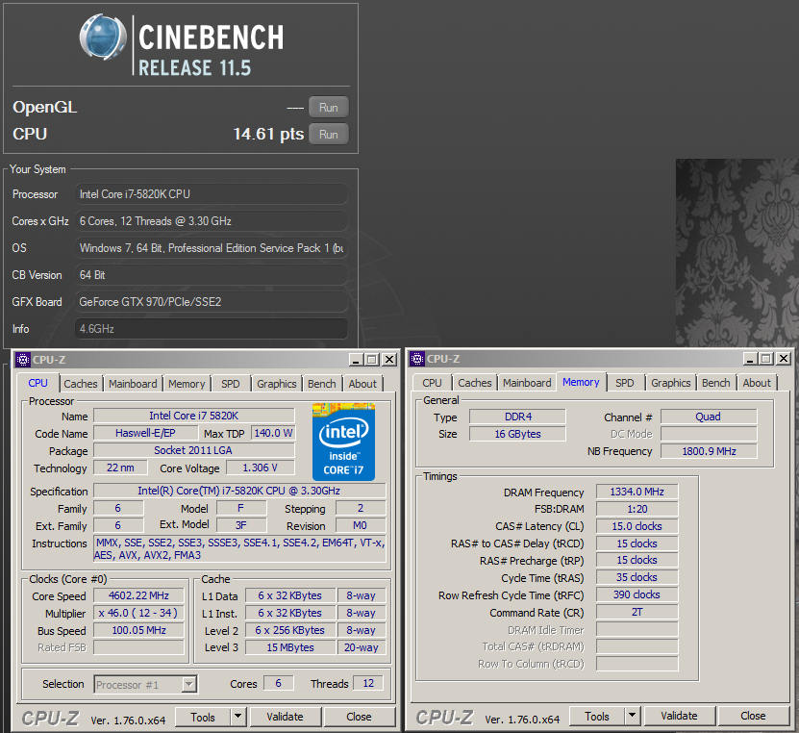
Task: Open Caches tab in left CPU-Z window
Action: coord(81,384)
